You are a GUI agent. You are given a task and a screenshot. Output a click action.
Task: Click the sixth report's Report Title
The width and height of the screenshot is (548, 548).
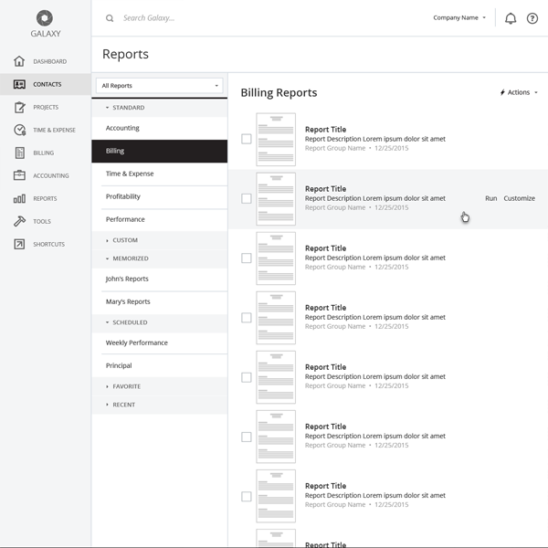pos(325,427)
